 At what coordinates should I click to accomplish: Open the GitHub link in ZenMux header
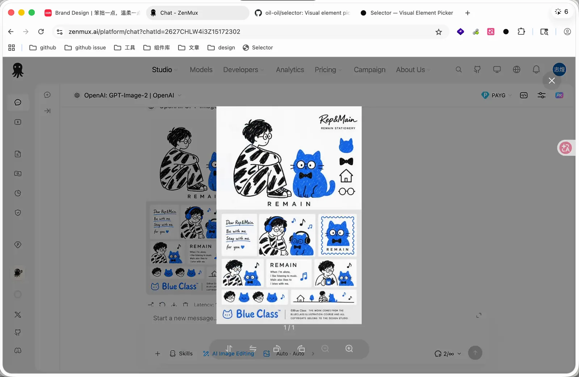point(477,69)
